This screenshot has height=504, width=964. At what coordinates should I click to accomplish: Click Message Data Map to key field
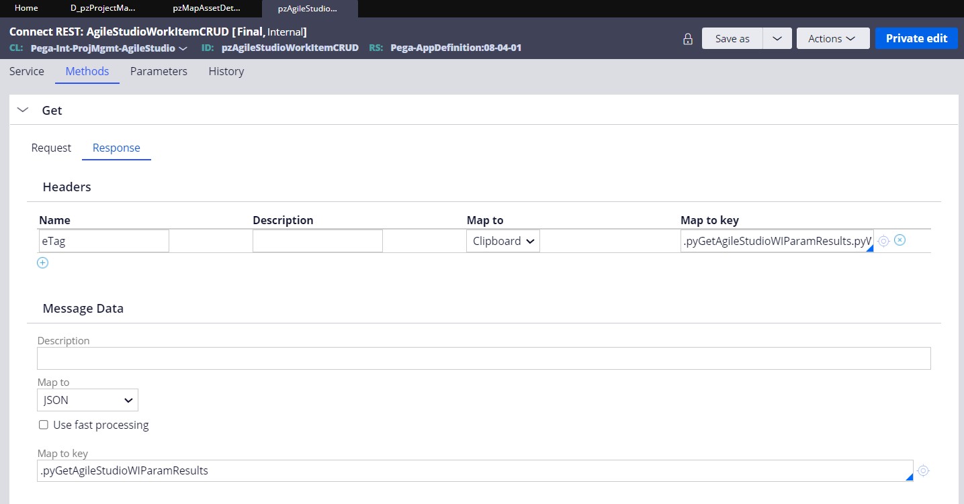pyautogui.click(x=475, y=470)
